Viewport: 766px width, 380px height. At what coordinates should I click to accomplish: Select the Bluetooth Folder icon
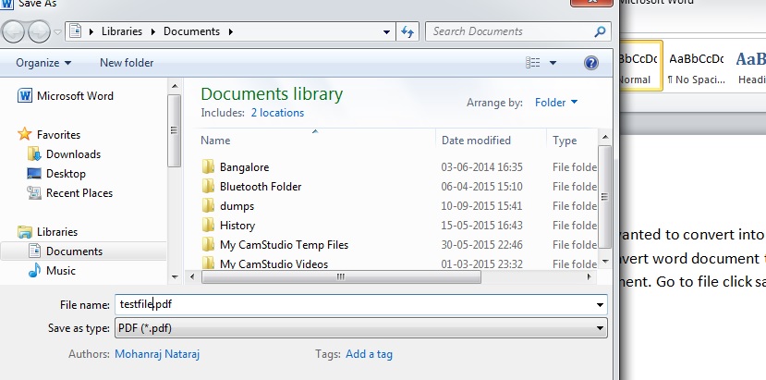[x=208, y=187]
